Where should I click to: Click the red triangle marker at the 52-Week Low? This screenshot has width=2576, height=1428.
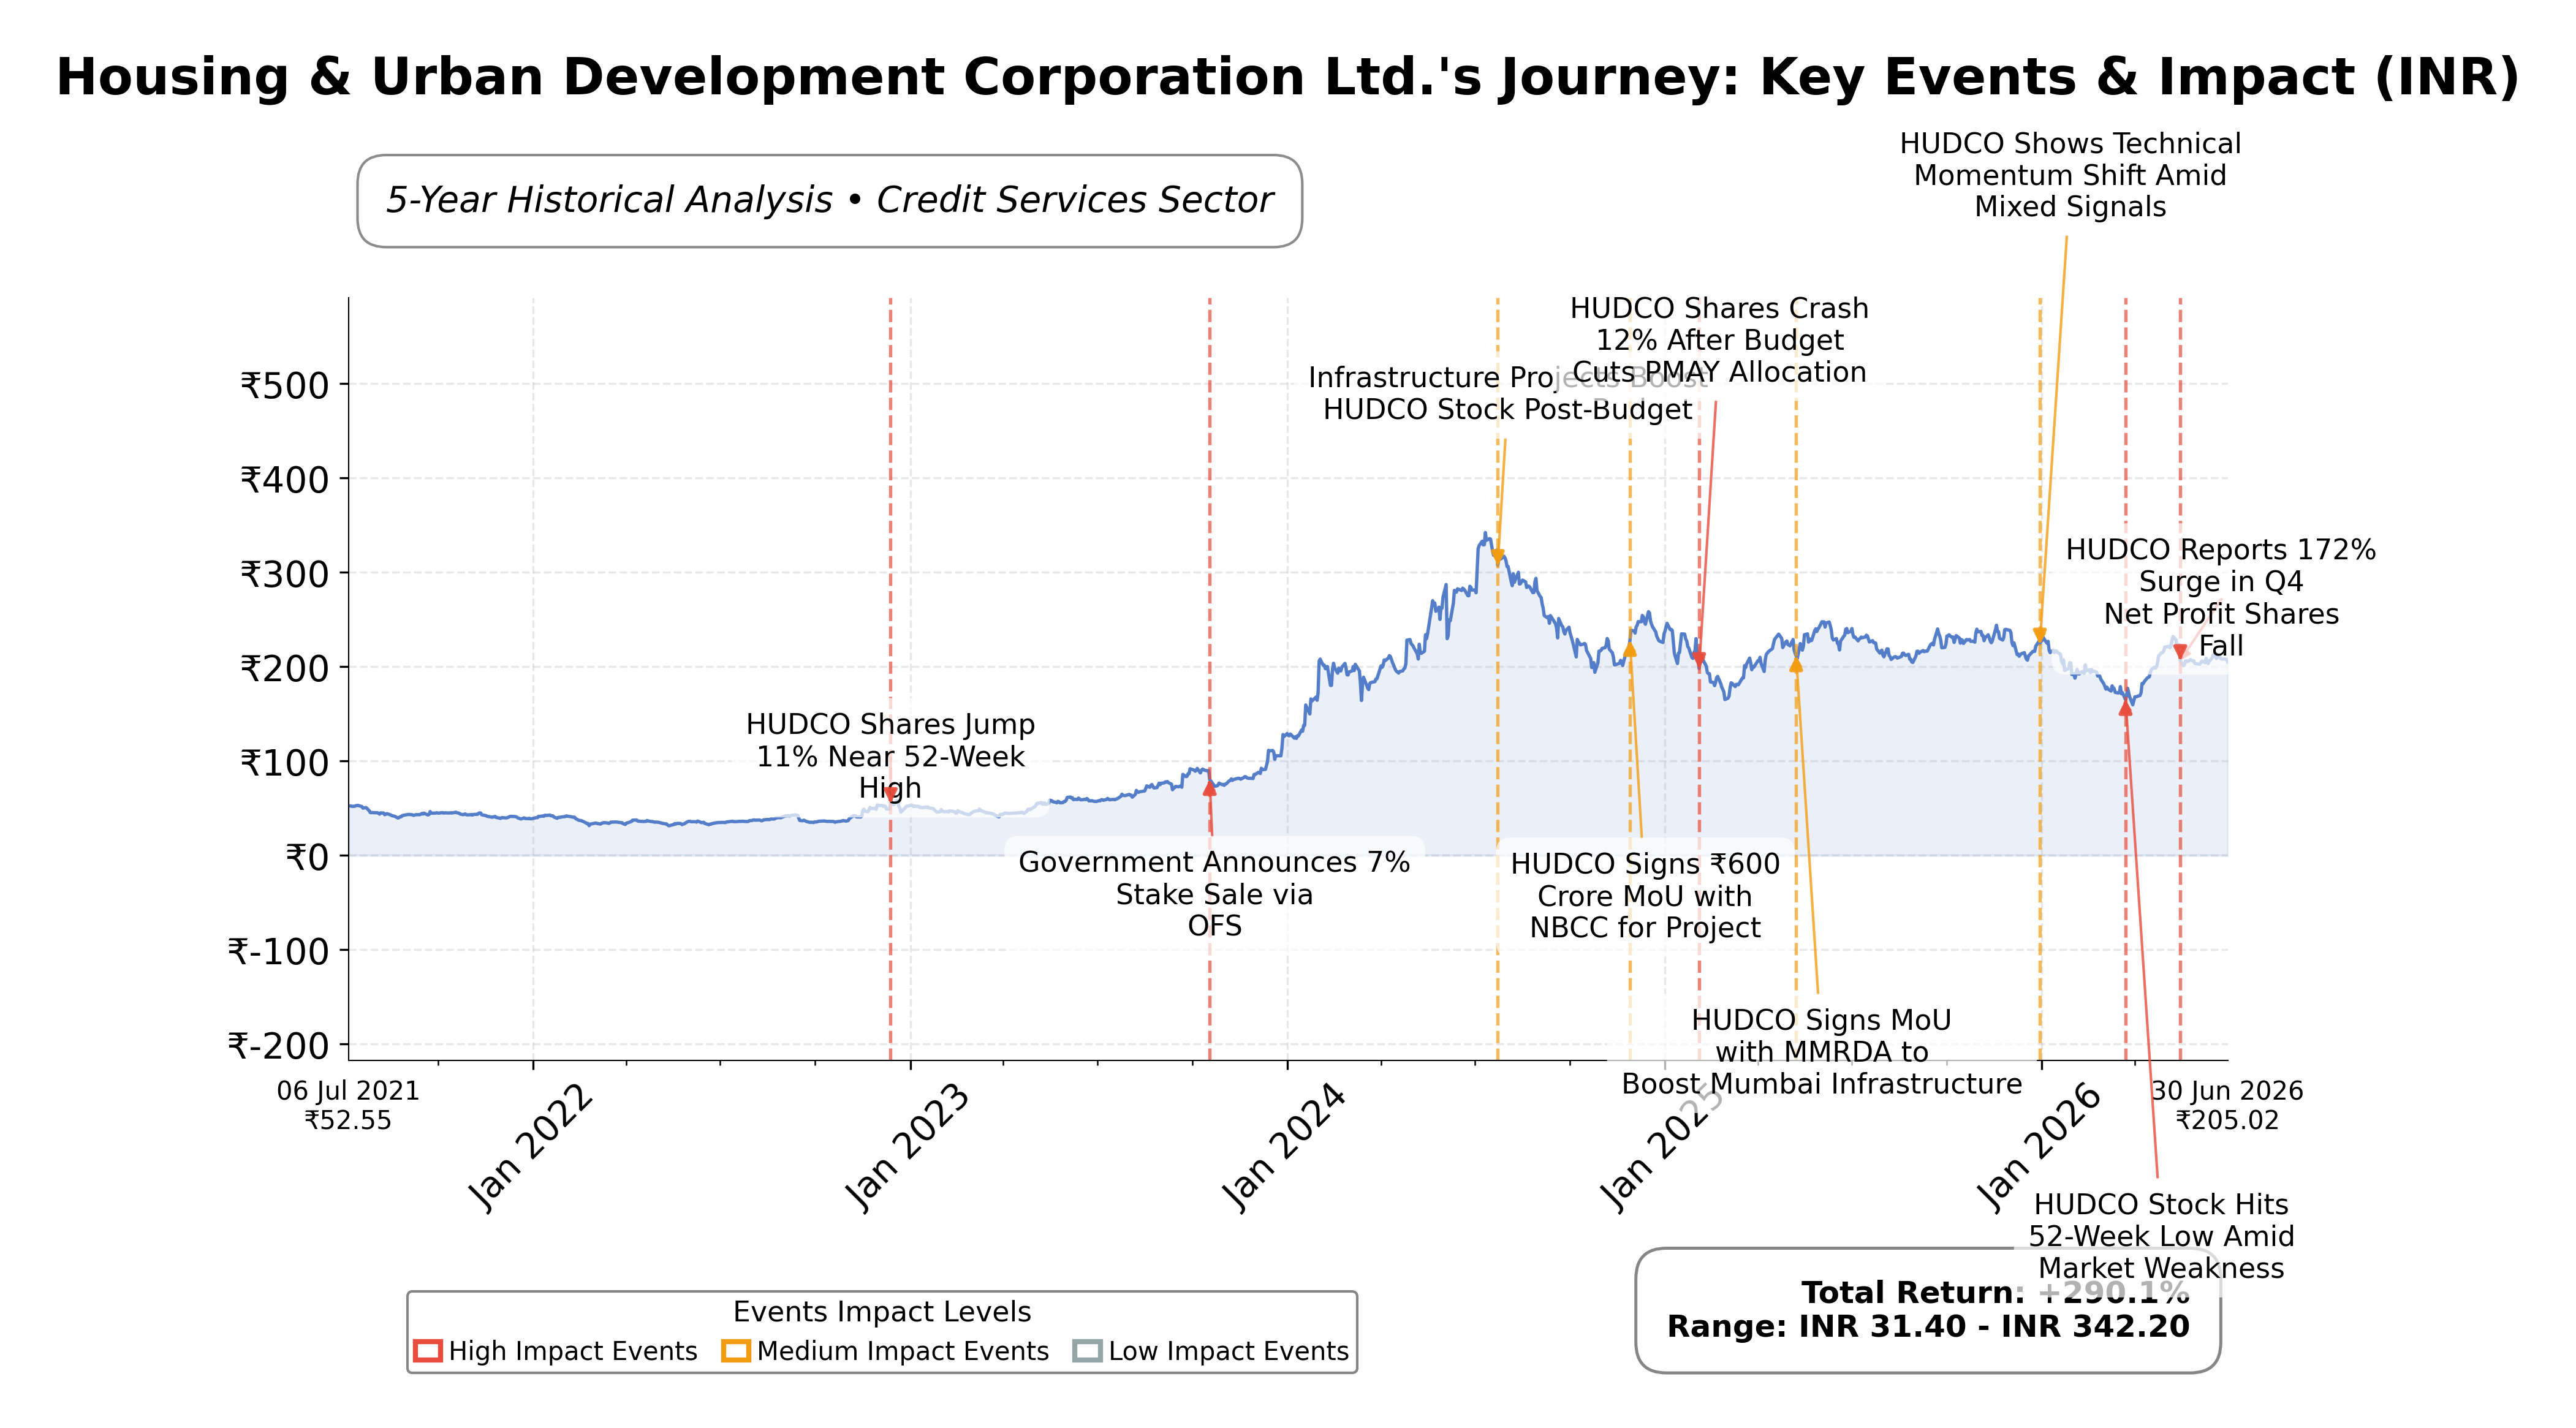pyautogui.click(x=2125, y=708)
